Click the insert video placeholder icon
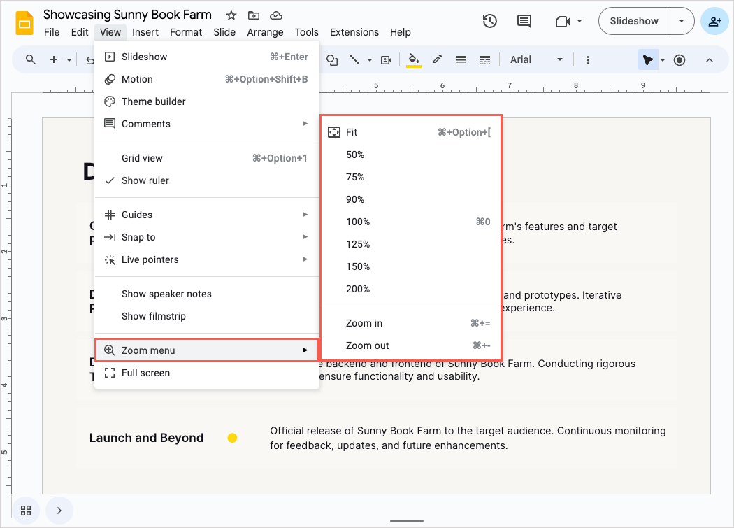 click(386, 59)
